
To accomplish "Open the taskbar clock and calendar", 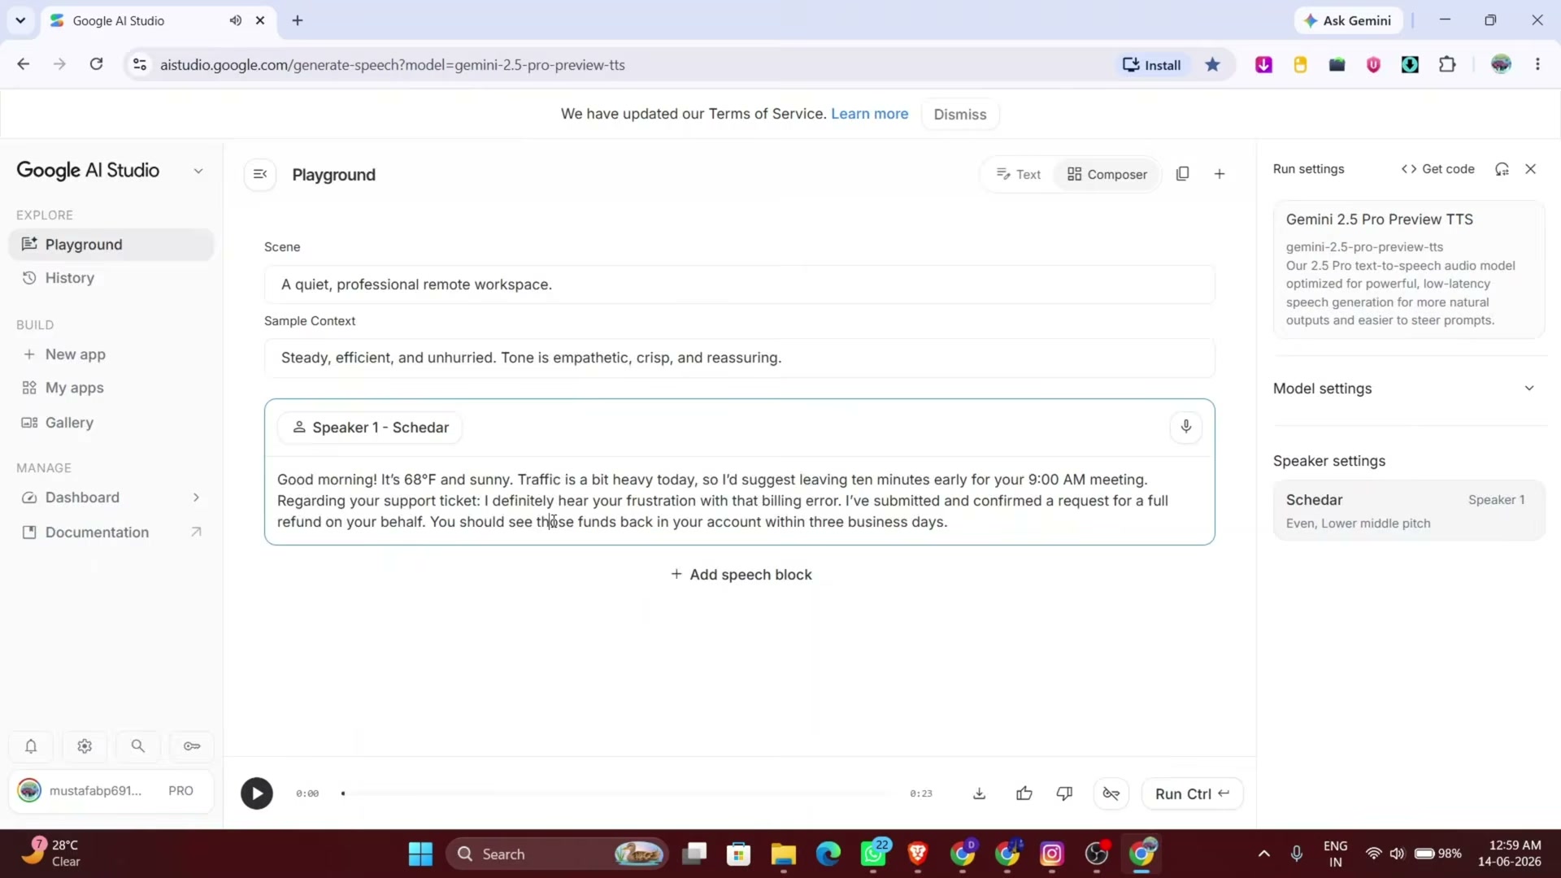I will point(1510,854).
